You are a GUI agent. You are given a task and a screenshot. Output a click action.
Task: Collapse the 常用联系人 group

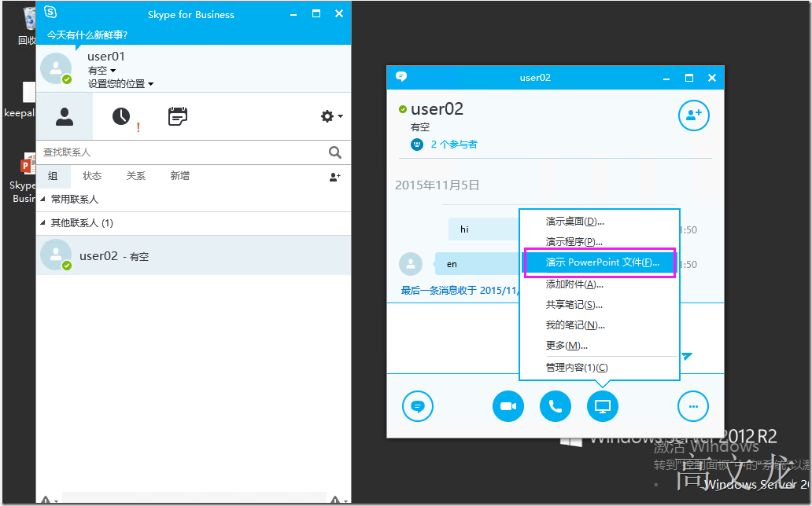(x=42, y=200)
